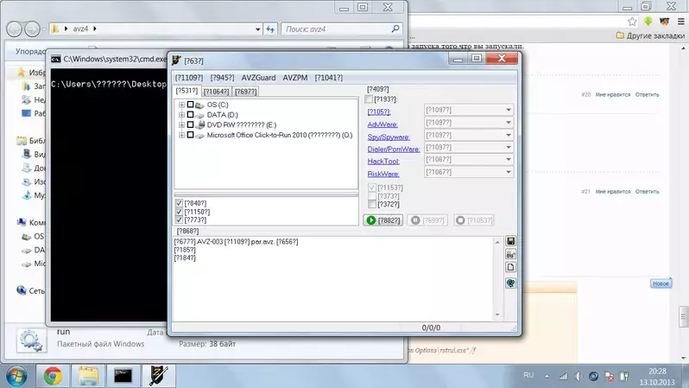Click the power/battery tray icon

[624, 376]
